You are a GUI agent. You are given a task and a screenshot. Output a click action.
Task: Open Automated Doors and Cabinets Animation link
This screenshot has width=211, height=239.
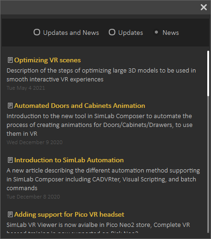pos(79,106)
